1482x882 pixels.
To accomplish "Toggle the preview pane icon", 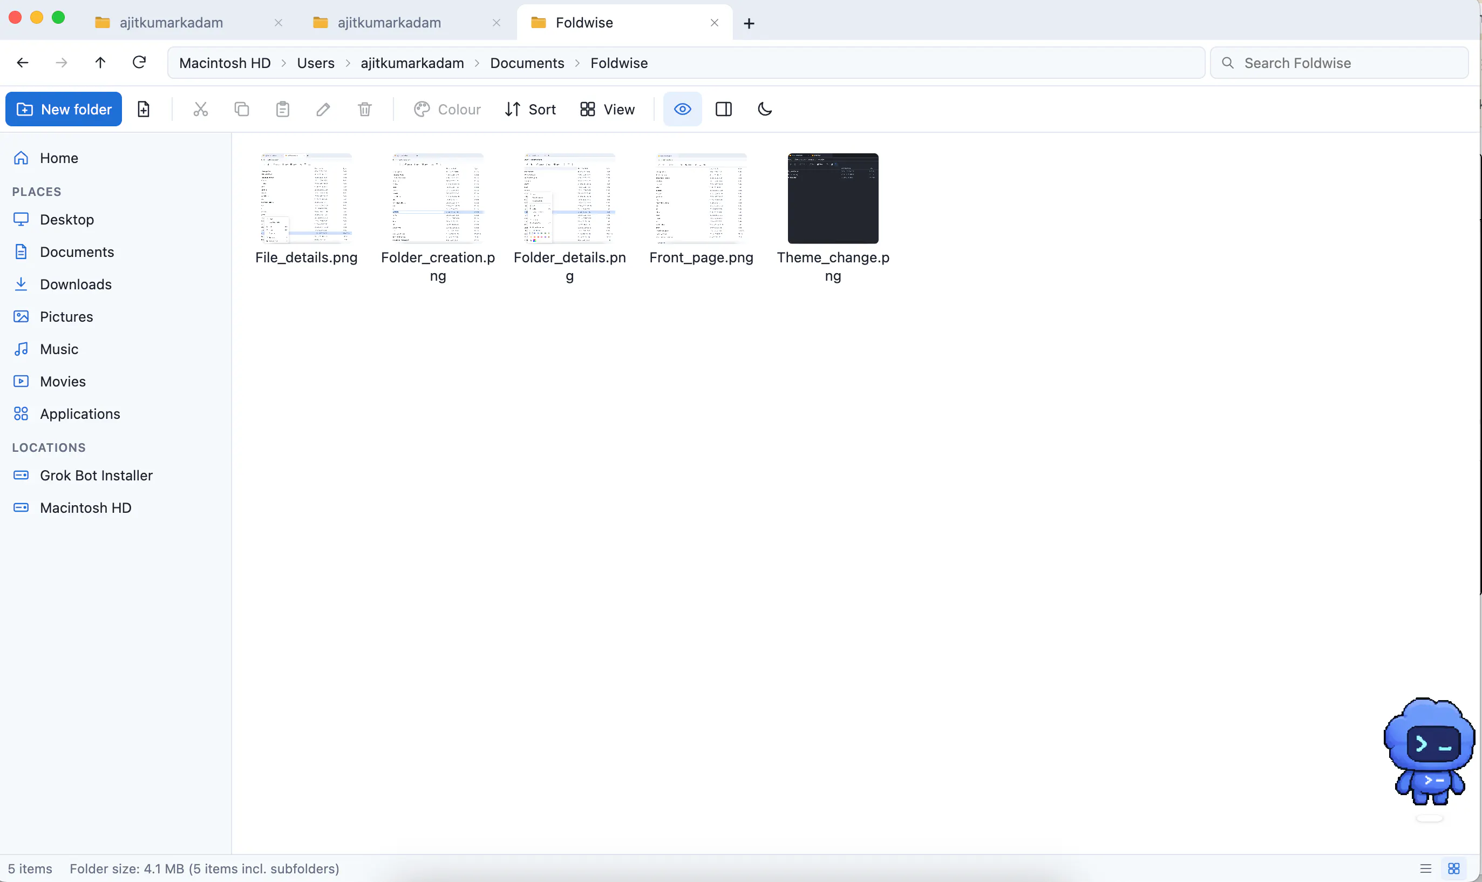I will coord(723,110).
